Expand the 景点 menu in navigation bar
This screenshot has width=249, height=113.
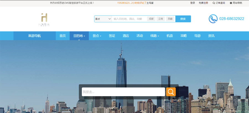[97, 36]
